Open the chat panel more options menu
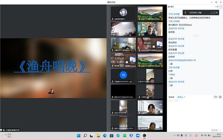The width and height of the screenshot is (223, 139). pos(215,7)
